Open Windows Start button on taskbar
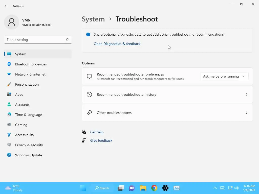This screenshot has width=259, height=194. pyautogui.click(x=83, y=188)
